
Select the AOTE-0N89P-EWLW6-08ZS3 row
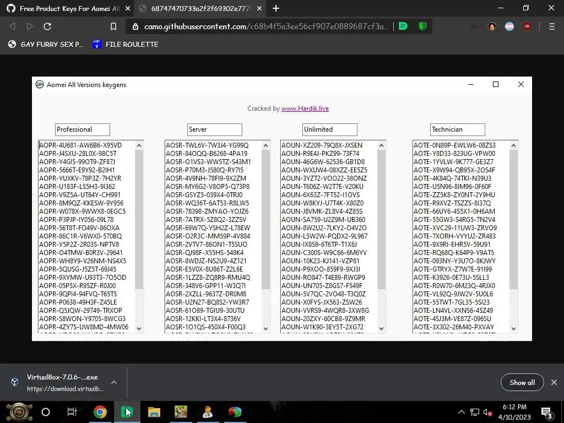(454, 145)
